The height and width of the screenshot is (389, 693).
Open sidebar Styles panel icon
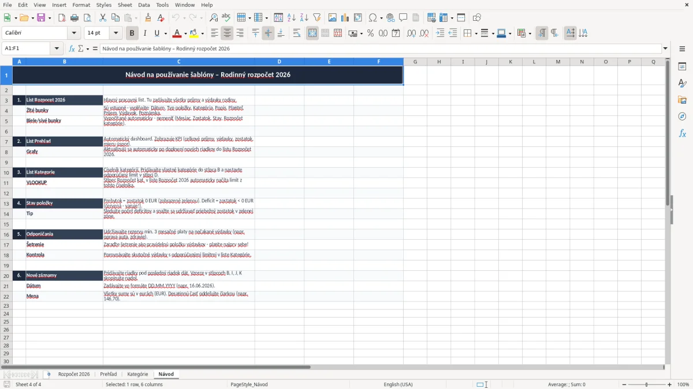tap(682, 84)
